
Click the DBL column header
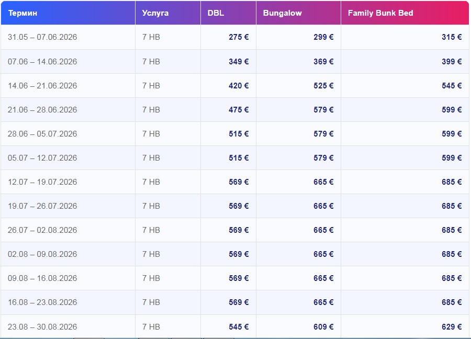pos(216,13)
